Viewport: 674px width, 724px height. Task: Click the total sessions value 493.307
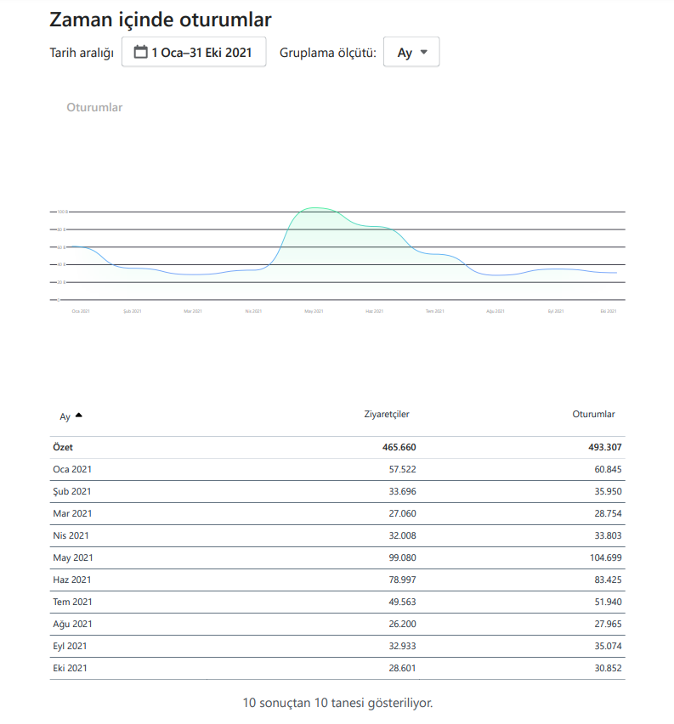[x=604, y=447]
